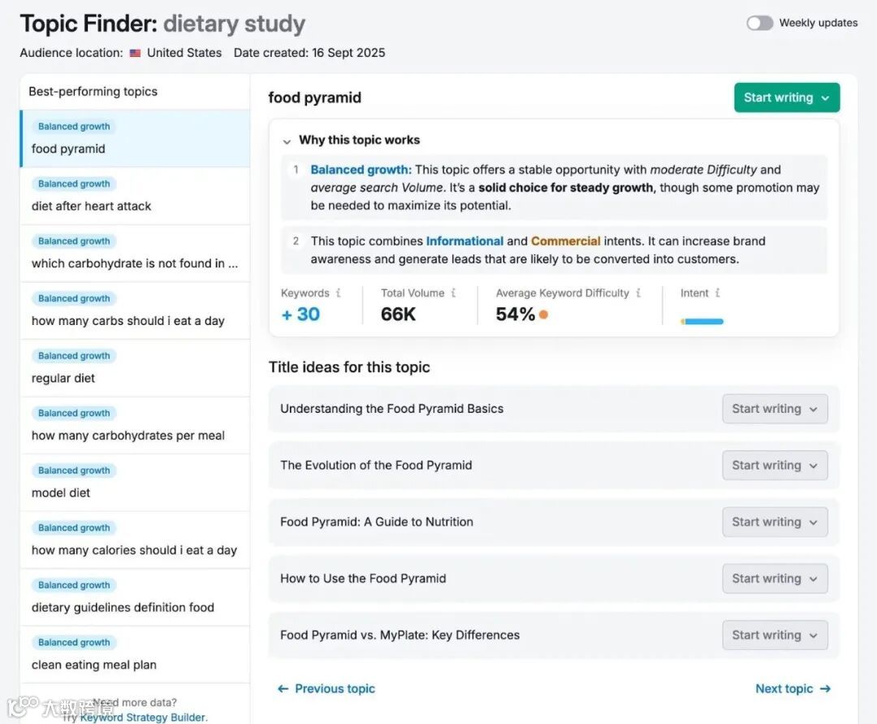
Task: Toggle the Weekly updates switch
Action: coord(760,23)
